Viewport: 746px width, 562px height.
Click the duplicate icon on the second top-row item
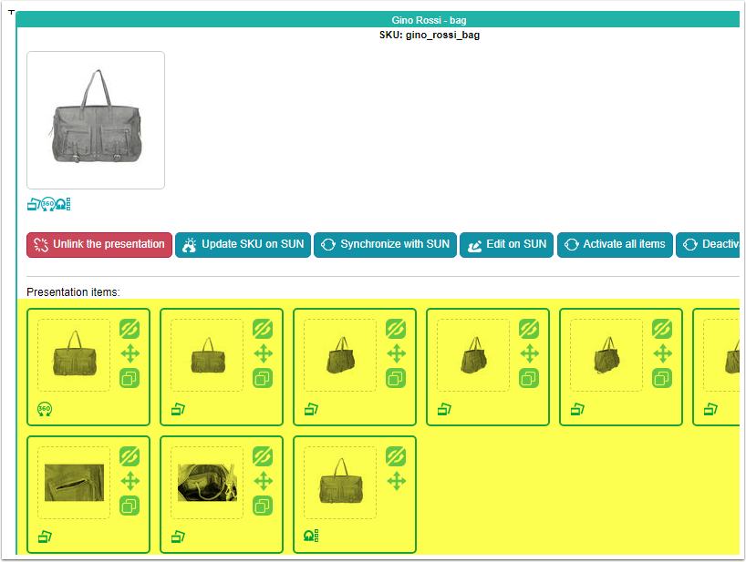(263, 378)
